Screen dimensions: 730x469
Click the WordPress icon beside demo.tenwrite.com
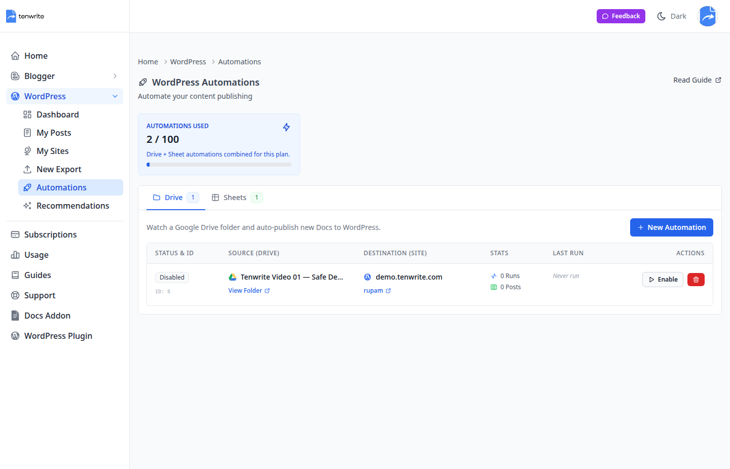click(368, 277)
